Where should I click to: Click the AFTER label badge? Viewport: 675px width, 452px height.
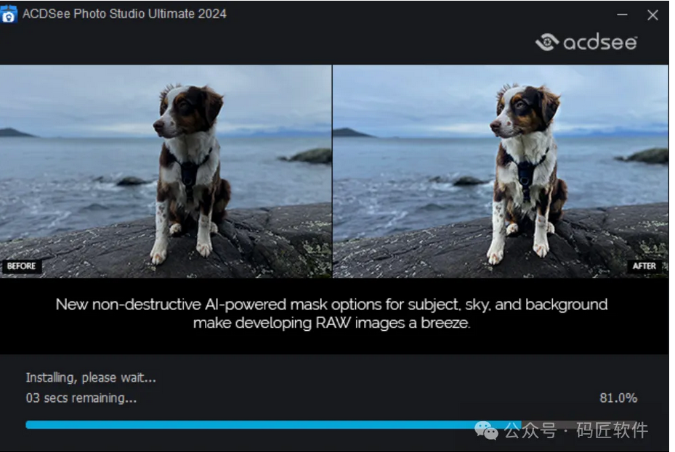pos(644,266)
